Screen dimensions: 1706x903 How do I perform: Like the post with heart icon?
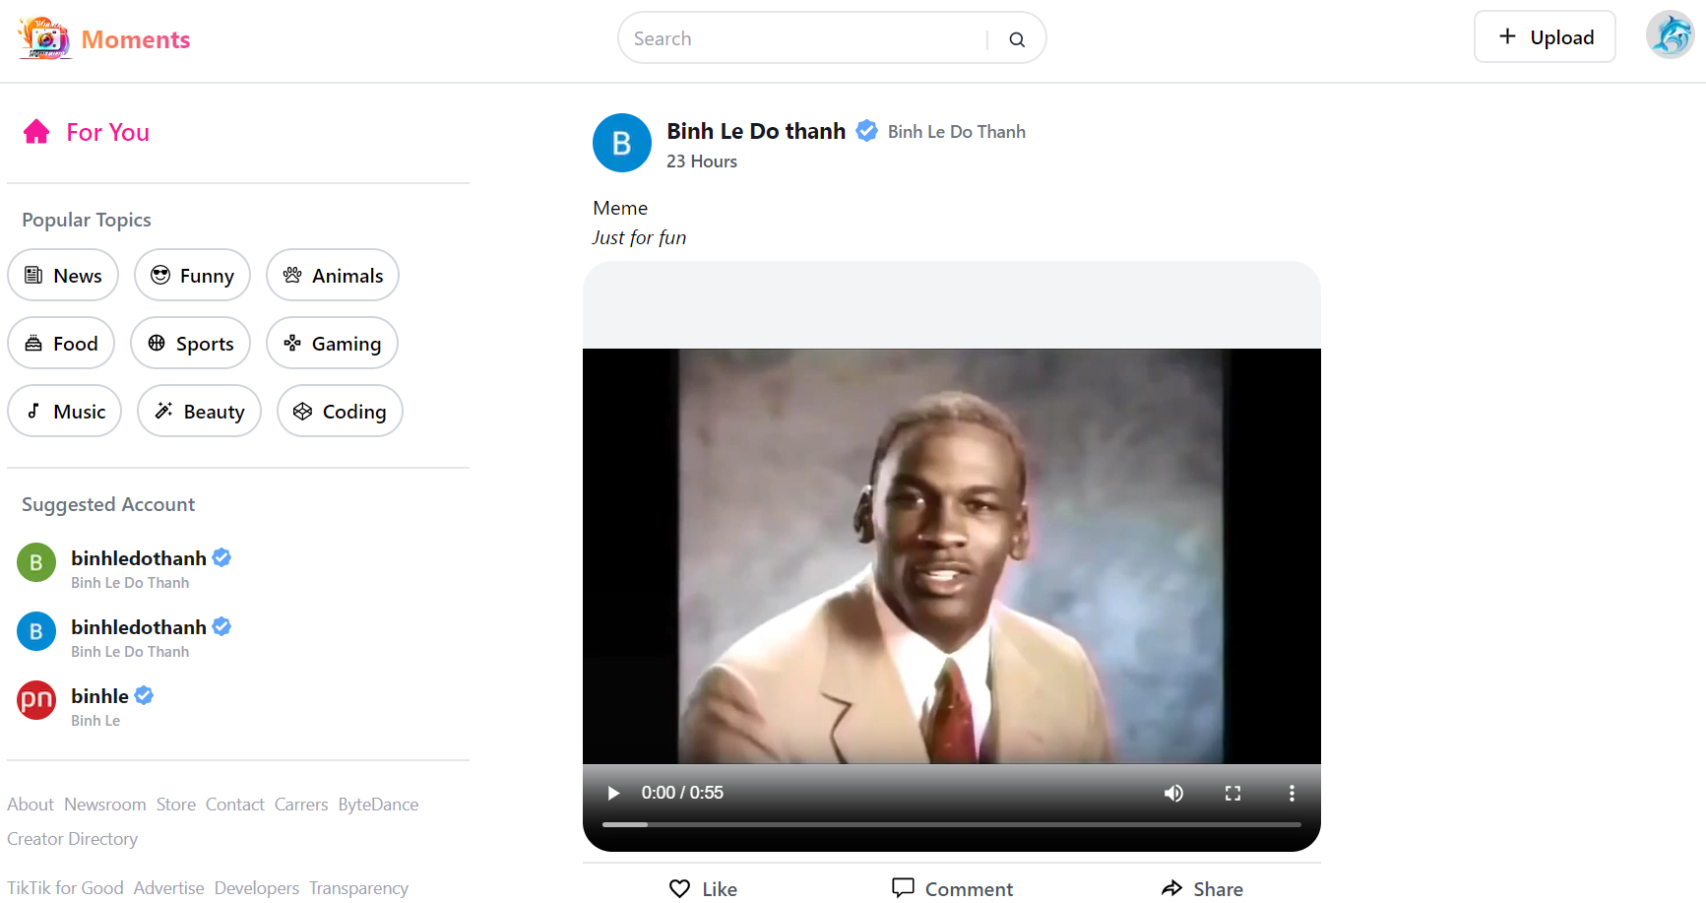[x=703, y=888]
